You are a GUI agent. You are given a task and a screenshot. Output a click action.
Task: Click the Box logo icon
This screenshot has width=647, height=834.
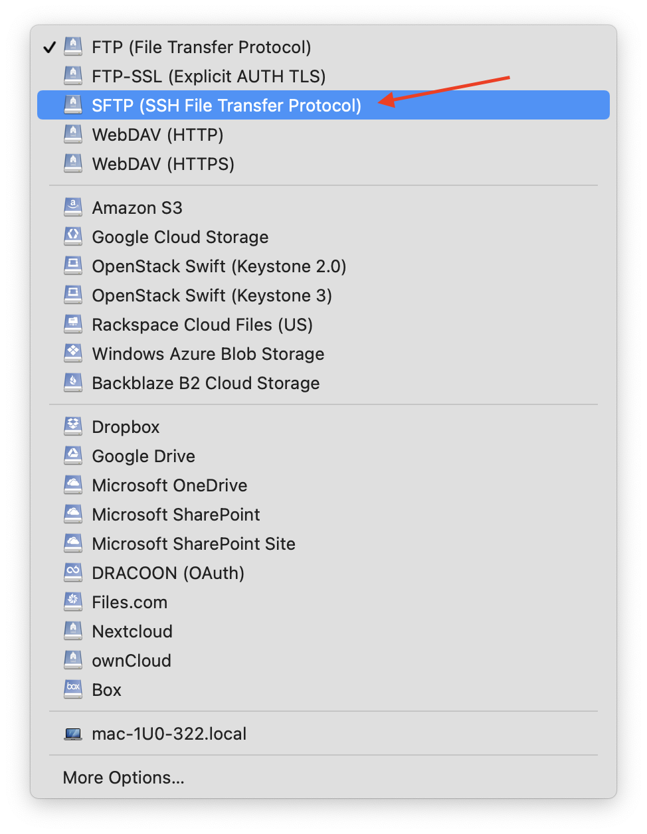click(x=73, y=689)
